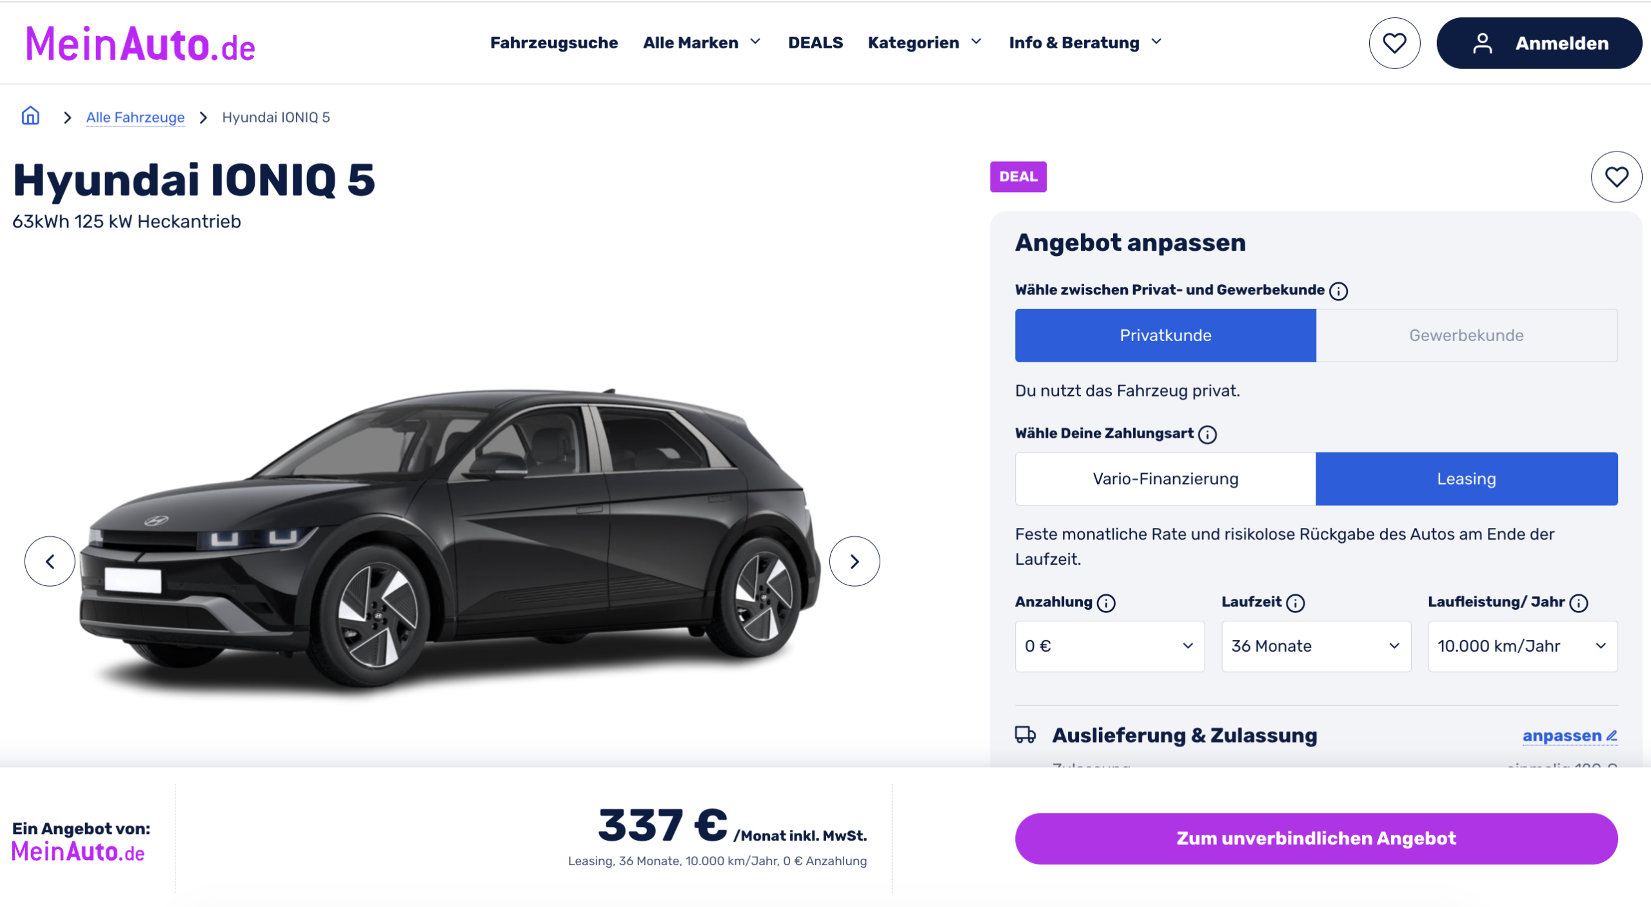Viewport: 1651px width, 907px height.
Task: Open the wishlist heart icon in header
Action: 1394,43
